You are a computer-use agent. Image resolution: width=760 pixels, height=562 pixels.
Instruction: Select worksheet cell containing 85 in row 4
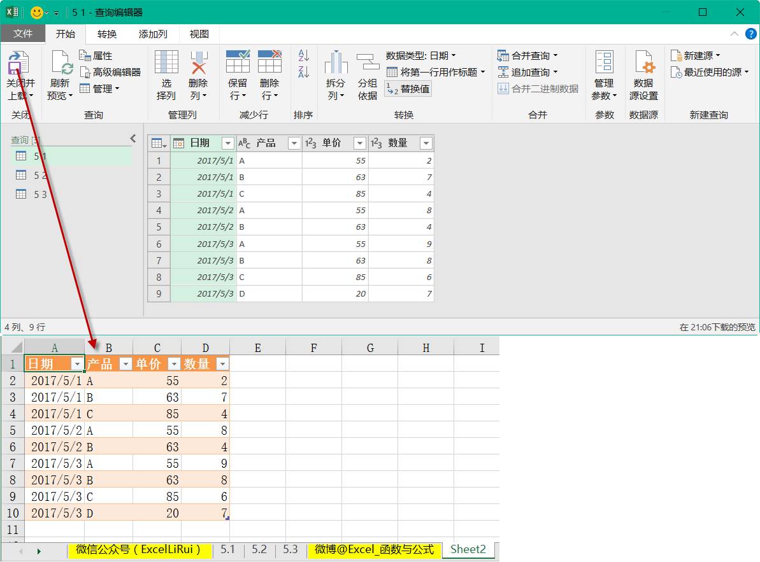click(157, 414)
